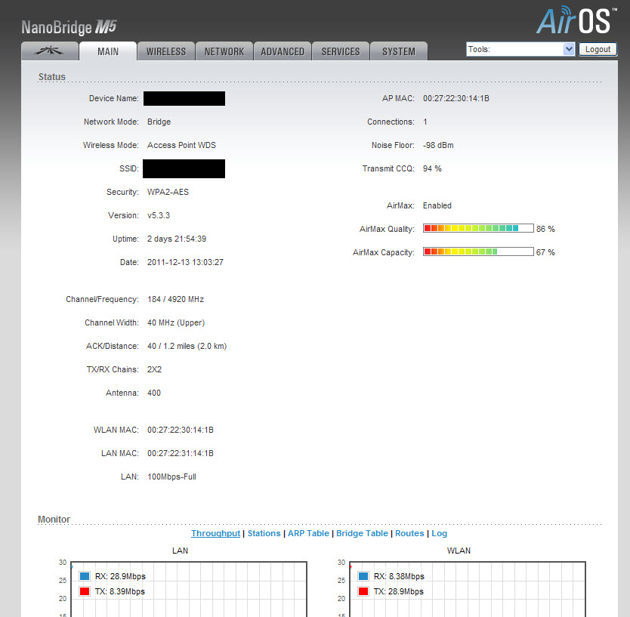
Task: Click the AirMax status Enabled
Action: pyautogui.click(x=437, y=205)
